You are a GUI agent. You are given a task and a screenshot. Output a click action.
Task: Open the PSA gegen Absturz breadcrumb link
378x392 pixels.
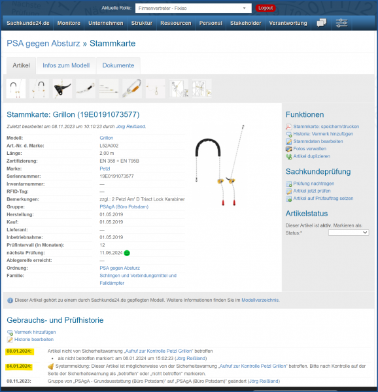click(x=44, y=43)
